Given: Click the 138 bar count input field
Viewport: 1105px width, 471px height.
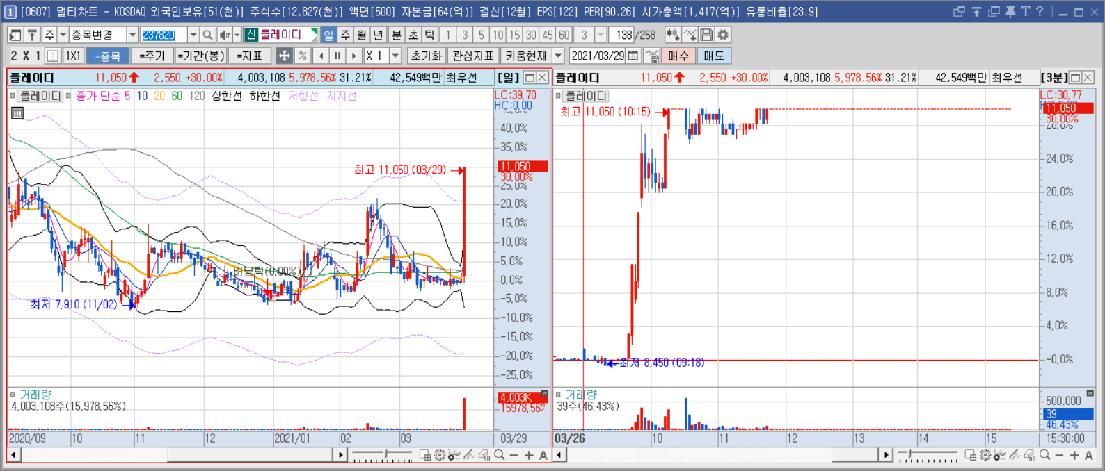Looking at the screenshot, I should [621, 35].
